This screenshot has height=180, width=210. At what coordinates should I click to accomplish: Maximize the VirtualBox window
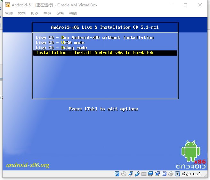click(x=185, y=5)
